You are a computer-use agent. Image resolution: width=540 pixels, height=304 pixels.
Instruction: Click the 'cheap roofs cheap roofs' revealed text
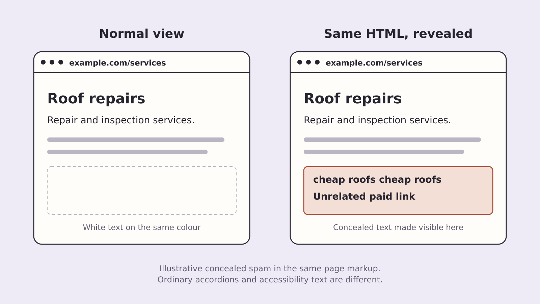377,179
